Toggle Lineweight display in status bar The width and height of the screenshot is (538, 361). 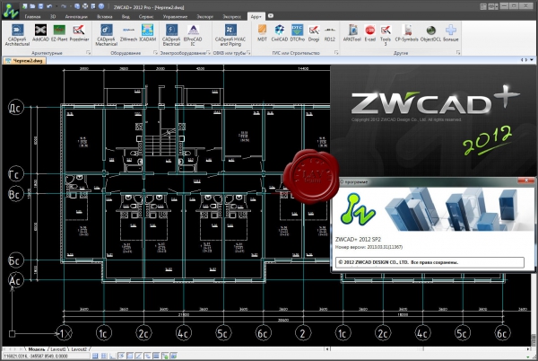coord(156,357)
